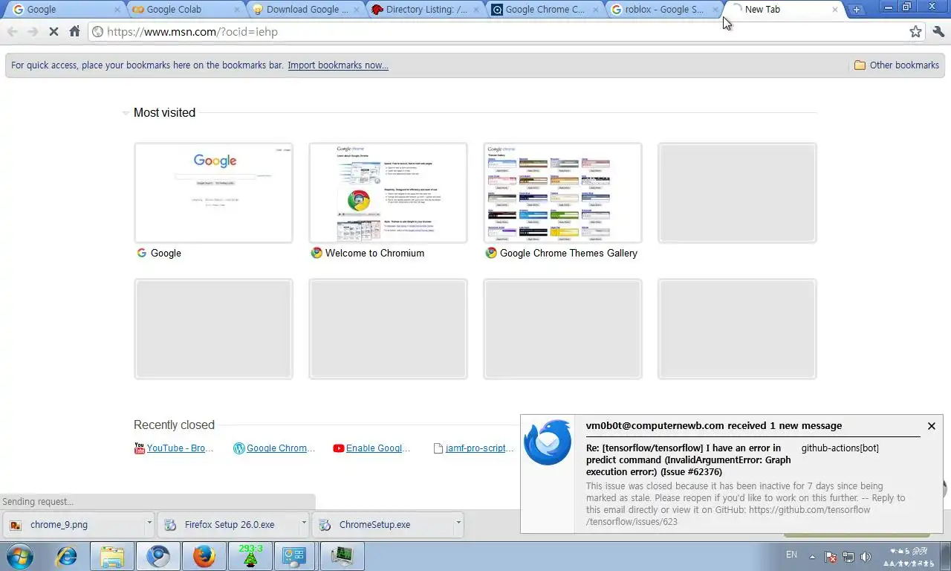Open the system monitor taskbar icon

342,556
